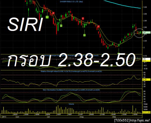
Task: Click the 80 label on RSI axis
Action: (144, 73)
